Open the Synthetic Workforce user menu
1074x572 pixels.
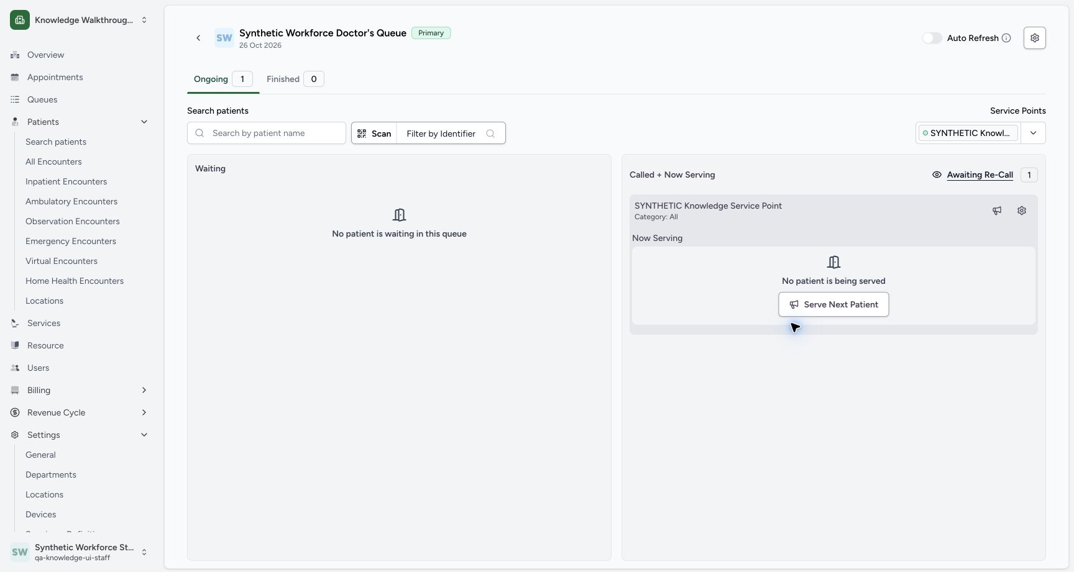point(80,552)
